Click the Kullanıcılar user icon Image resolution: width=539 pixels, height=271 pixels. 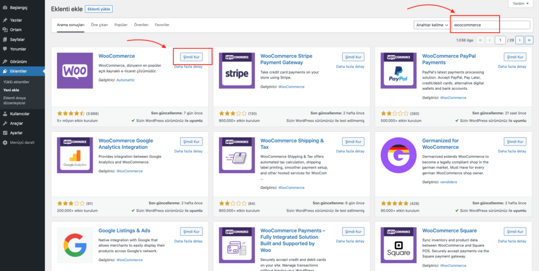[5, 113]
